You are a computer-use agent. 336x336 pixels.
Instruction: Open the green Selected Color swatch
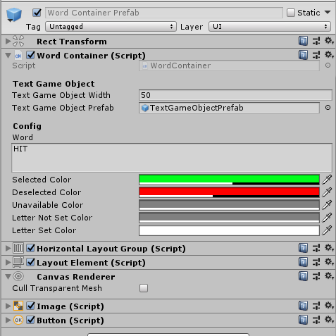[229, 180]
